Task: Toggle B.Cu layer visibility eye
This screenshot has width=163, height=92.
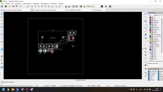Action: [152, 19]
